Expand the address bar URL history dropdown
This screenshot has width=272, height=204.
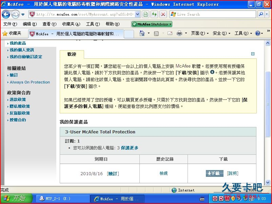tap(137, 14)
